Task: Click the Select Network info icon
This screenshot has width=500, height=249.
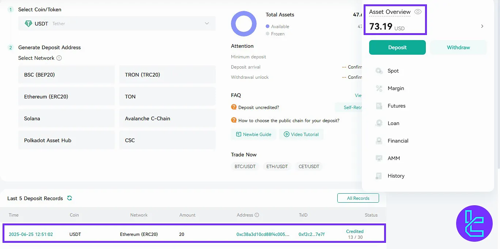Action: point(59,58)
